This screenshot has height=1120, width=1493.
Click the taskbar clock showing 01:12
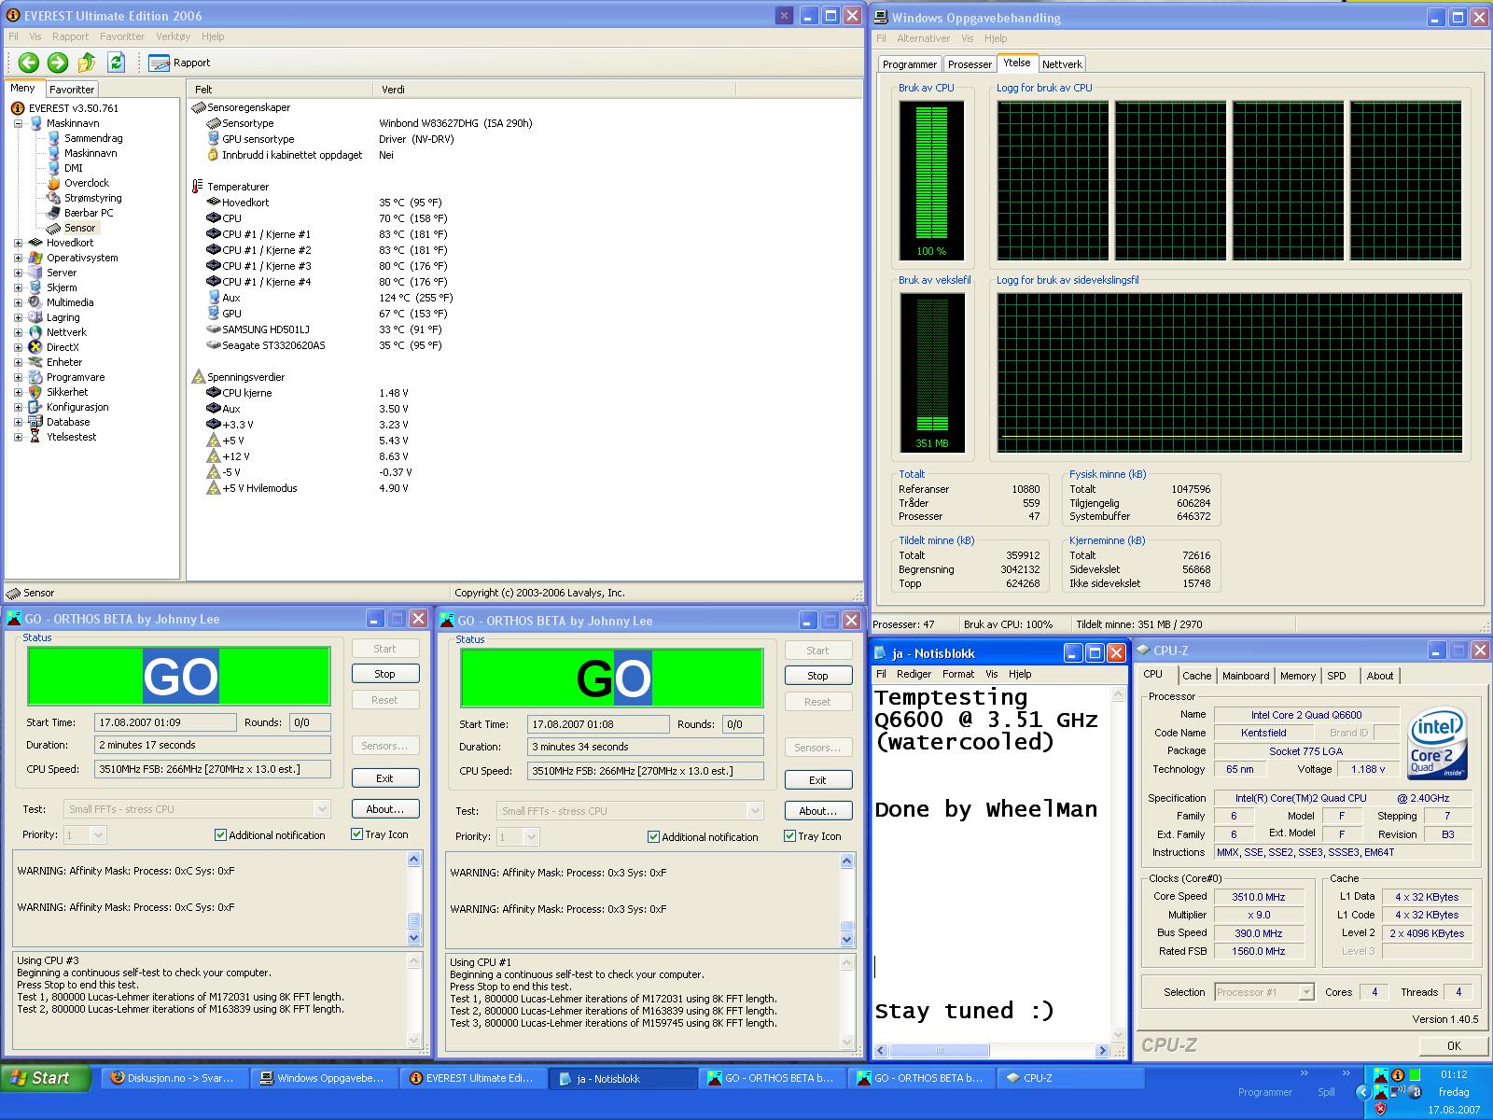click(1454, 1074)
